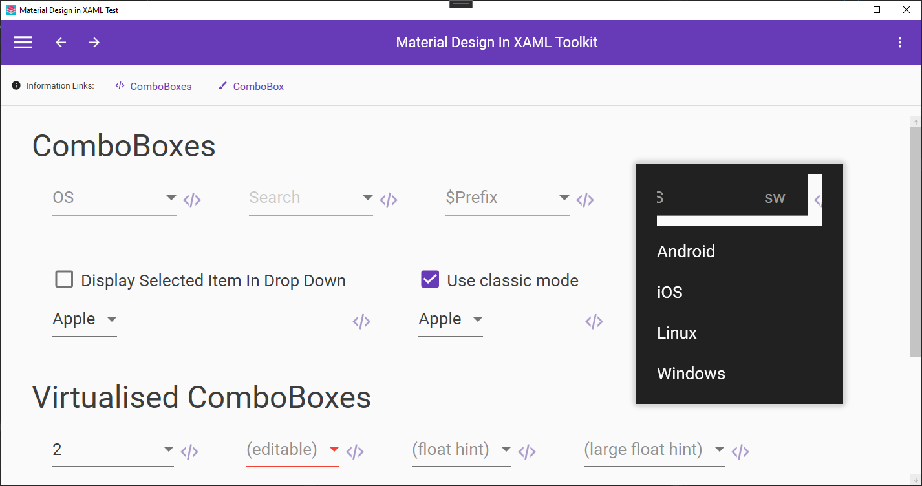Click inside the (editable) combobox text field

(281, 449)
